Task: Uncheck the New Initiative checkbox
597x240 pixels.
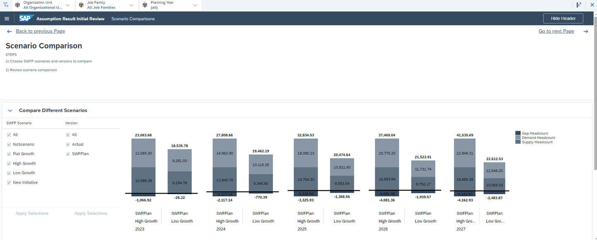Action: [9, 182]
